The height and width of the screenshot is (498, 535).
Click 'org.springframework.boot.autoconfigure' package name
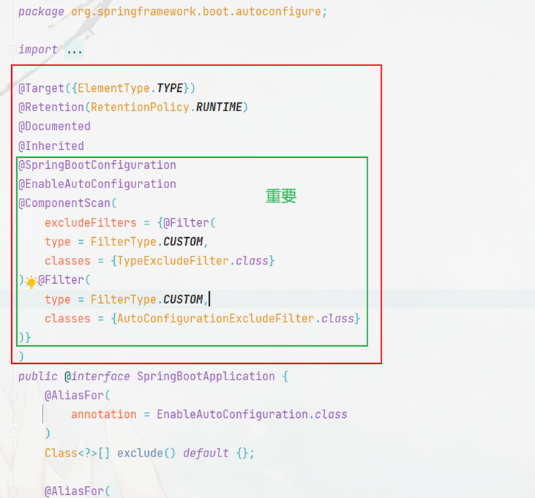[x=196, y=12]
